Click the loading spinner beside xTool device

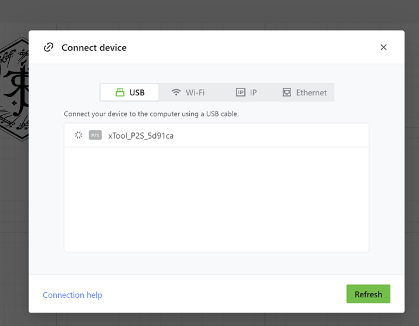pos(79,135)
